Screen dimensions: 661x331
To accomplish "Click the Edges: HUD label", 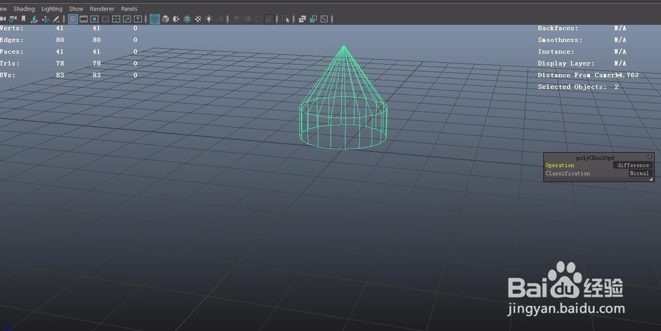I will [12, 40].
